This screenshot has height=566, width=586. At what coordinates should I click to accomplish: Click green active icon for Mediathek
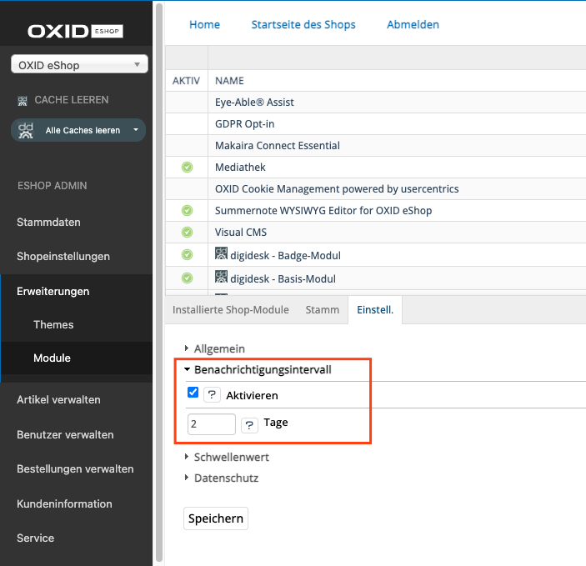coord(187,168)
